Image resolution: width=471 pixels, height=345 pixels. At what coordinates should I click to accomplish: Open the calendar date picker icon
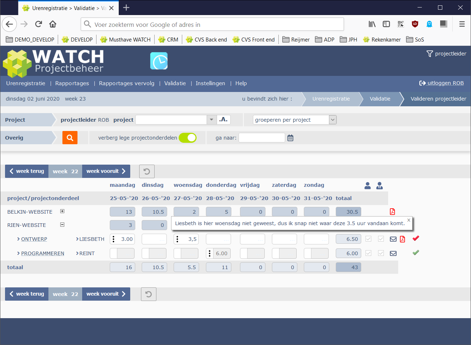tap(290, 138)
